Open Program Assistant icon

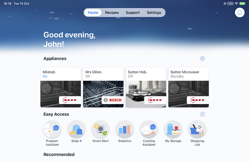[52, 130]
